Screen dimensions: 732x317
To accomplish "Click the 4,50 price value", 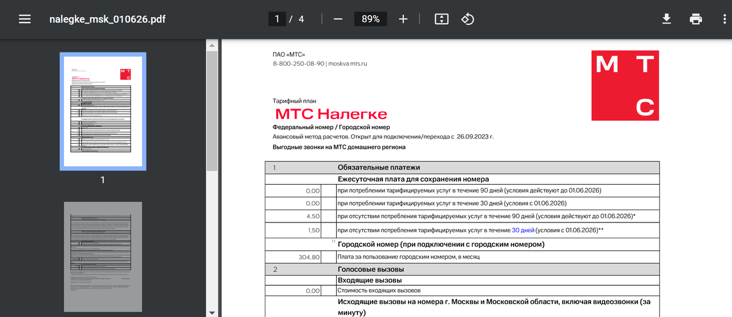I will pyautogui.click(x=313, y=216).
